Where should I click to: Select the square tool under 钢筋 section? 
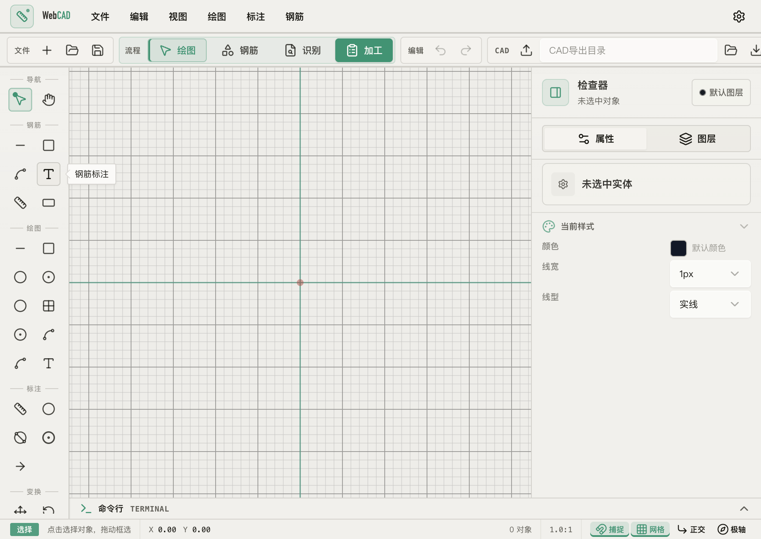point(49,145)
